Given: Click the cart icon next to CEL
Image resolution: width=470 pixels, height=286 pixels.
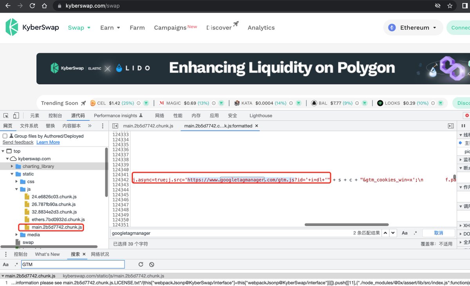Looking at the screenshot, I should click(146, 103).
